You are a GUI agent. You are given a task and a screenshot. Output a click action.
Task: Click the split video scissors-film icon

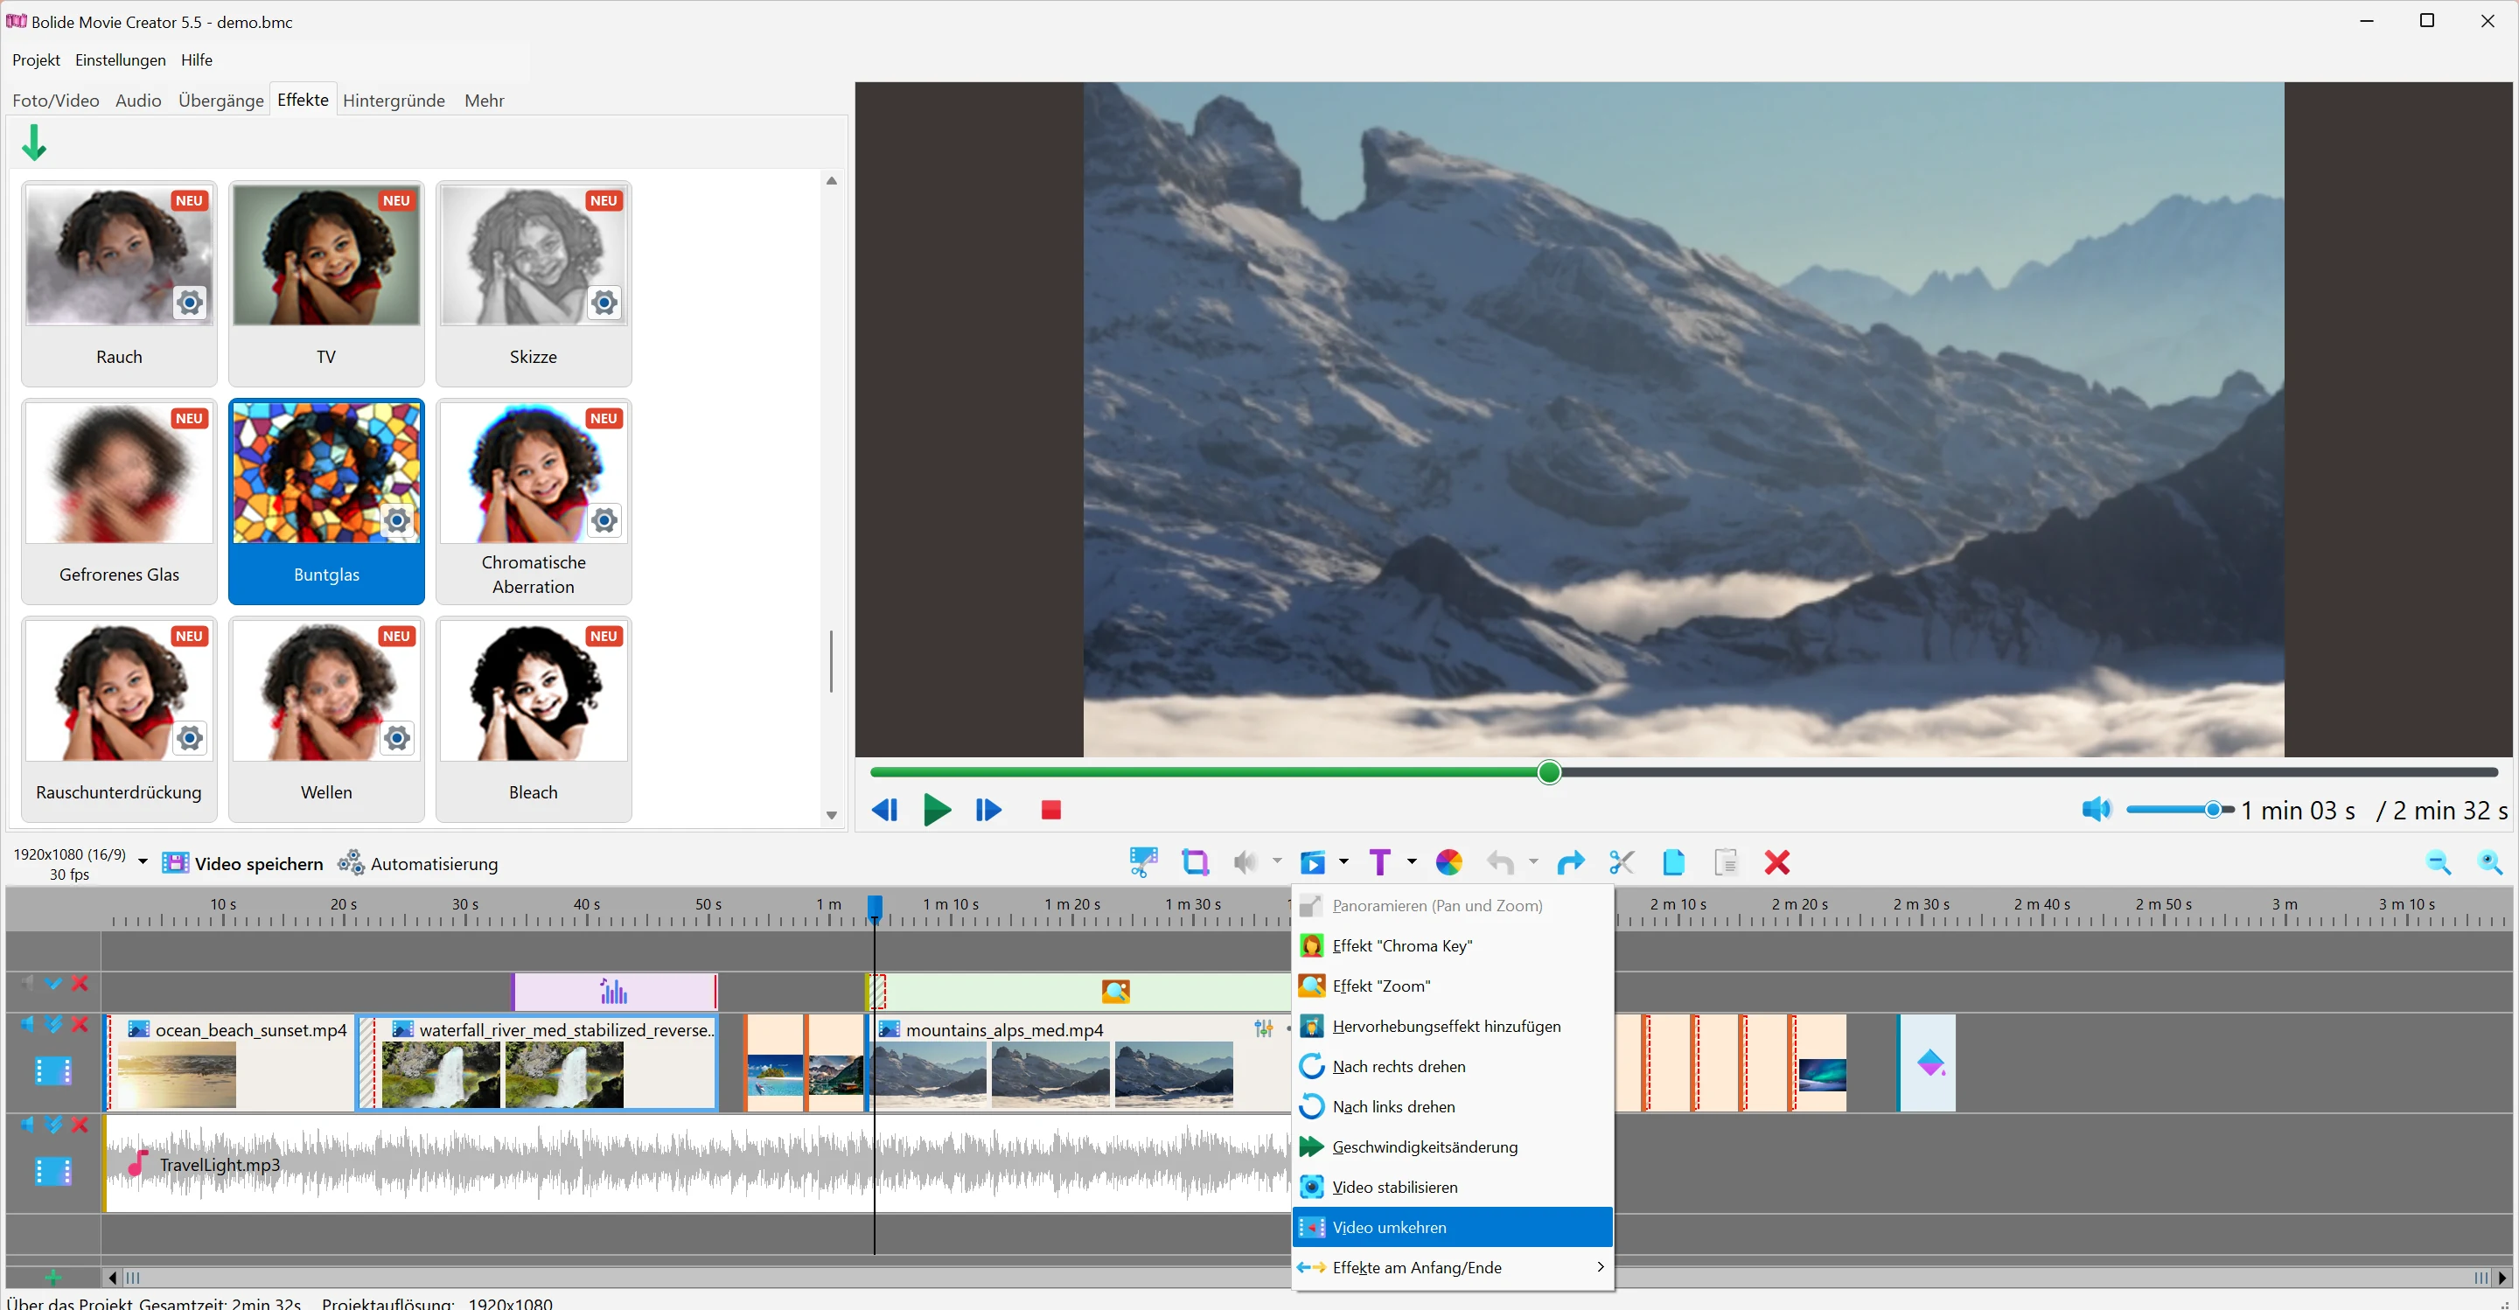pyautogui.click(x=1143, y=862)
